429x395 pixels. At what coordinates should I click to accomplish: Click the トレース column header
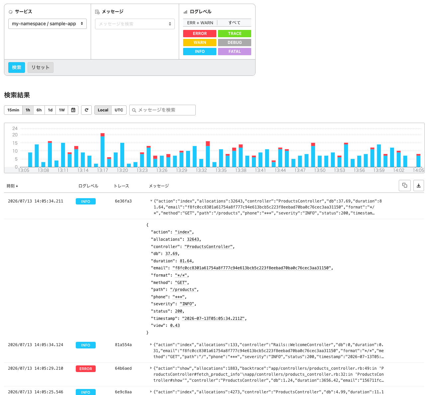(121, 186)
